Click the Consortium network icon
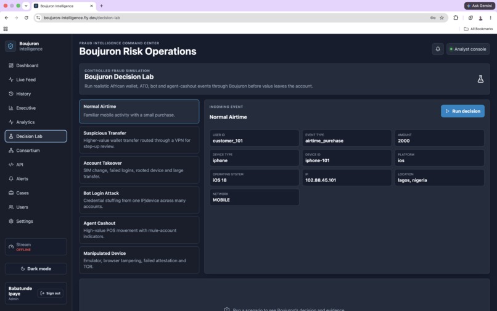Screen dimensions: 497x311 pos(11,151)
